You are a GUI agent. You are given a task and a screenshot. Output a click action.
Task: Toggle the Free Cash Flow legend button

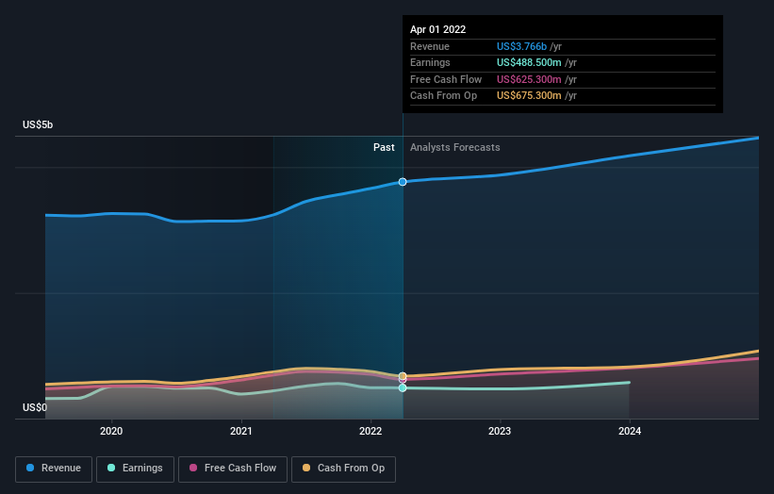click(x=233, y=469)
